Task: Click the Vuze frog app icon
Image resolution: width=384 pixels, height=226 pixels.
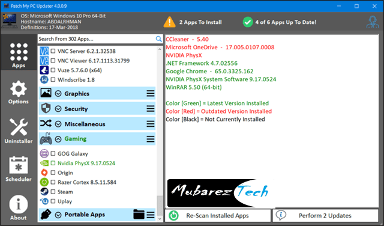Action: [44, 70]
